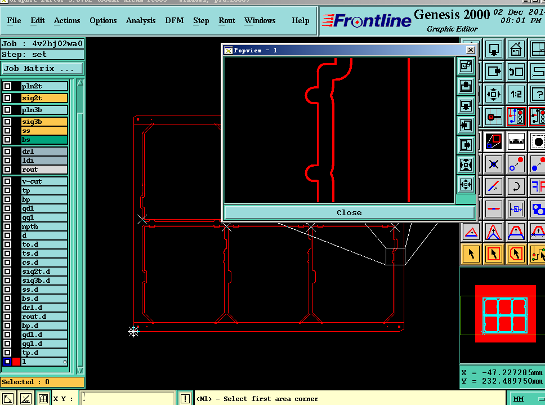Click the 1:2 zoom scale icon

tap(516, 94)
